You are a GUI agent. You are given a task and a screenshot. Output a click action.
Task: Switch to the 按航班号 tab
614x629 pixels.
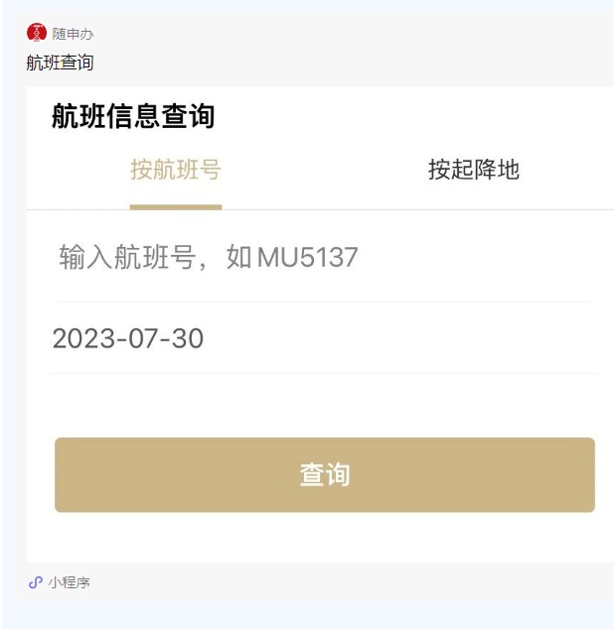click(x=176, y=170)
